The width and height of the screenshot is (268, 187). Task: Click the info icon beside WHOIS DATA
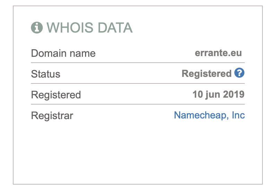(37, 27)
